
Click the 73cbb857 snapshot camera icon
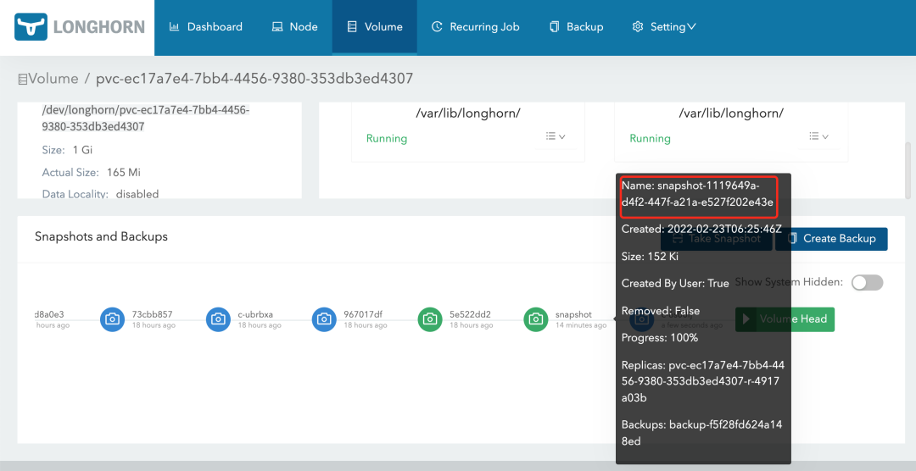coord(112,319)
